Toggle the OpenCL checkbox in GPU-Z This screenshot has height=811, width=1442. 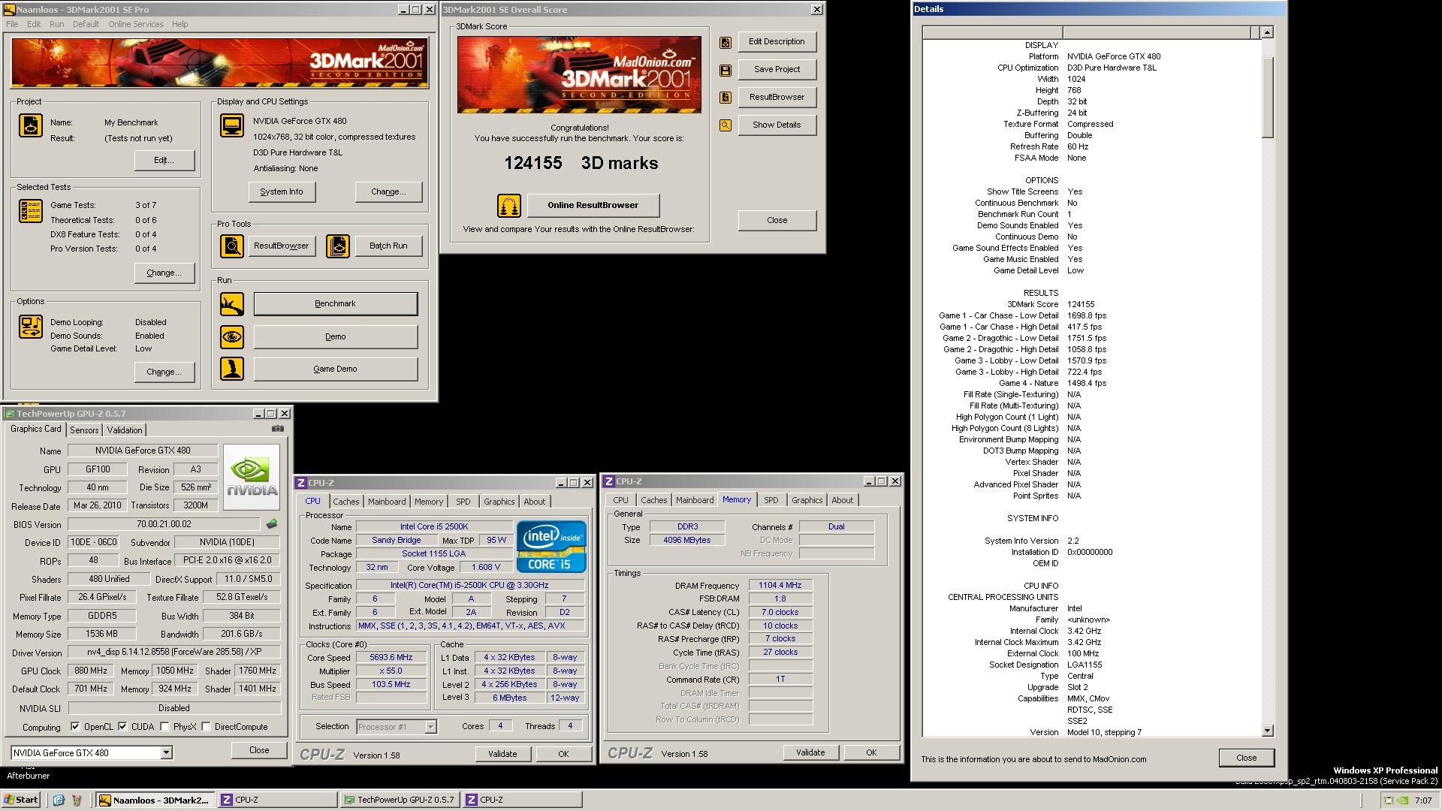75,727
